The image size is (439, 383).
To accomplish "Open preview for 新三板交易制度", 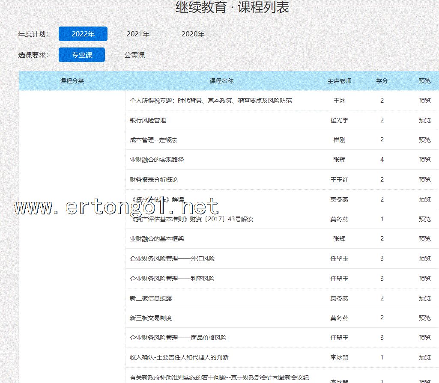I will point(424,318).
